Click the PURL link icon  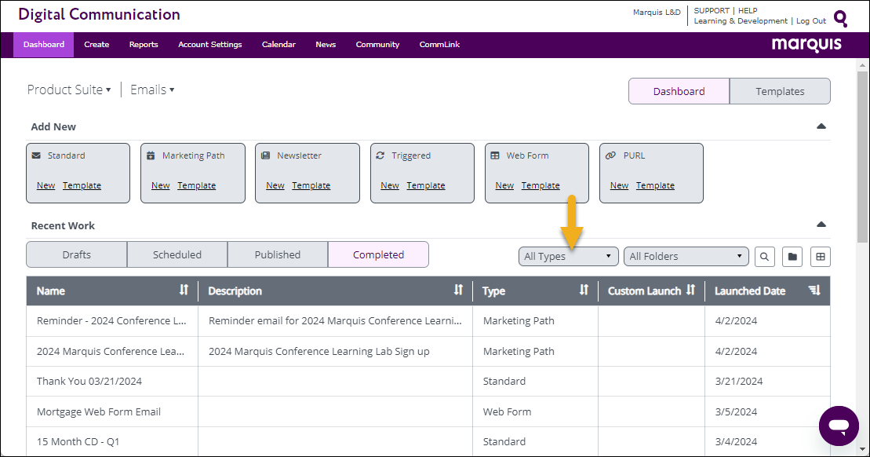point(610,155)
